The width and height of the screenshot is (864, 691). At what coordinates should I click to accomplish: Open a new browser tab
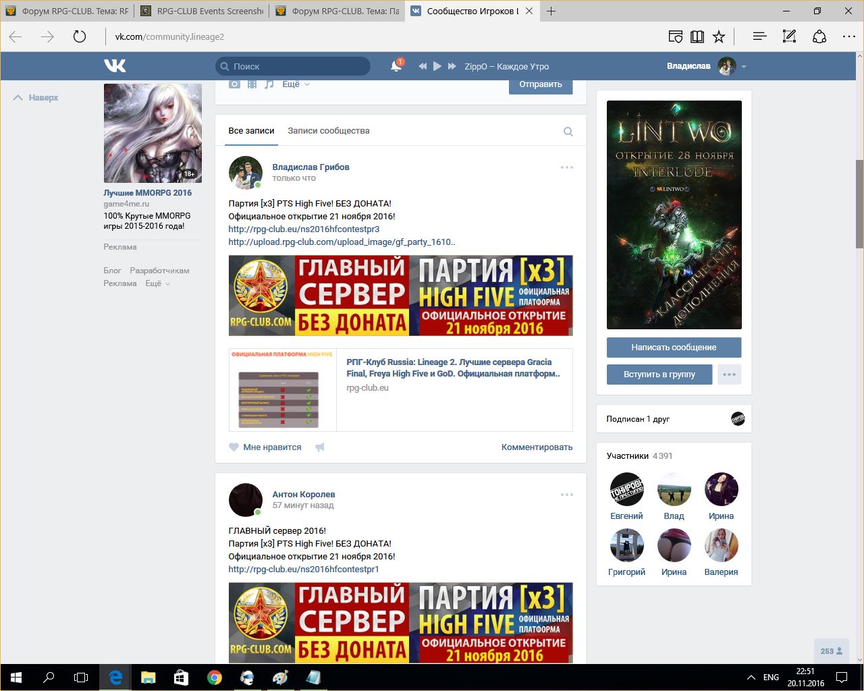click(x=551, y=11)
